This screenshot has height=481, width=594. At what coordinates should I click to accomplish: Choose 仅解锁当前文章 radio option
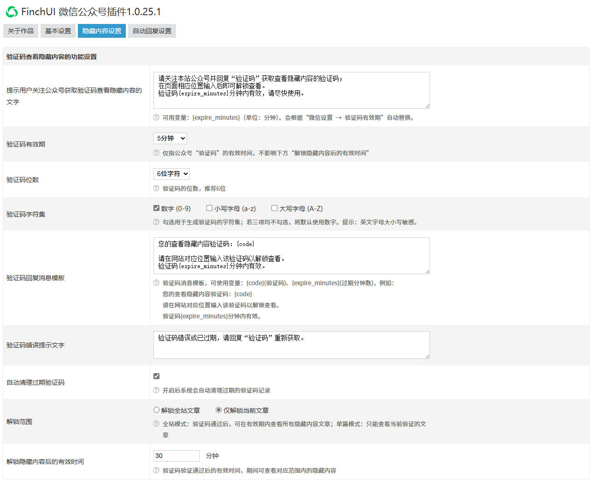point(219,410)
